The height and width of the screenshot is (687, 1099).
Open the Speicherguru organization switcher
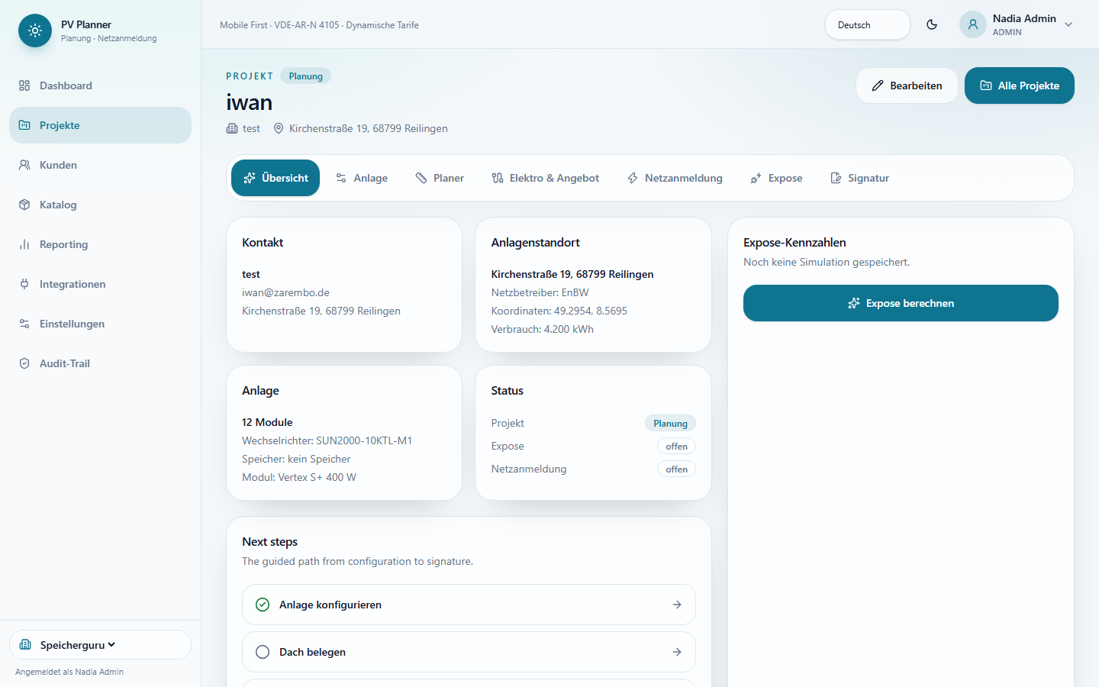100,644
